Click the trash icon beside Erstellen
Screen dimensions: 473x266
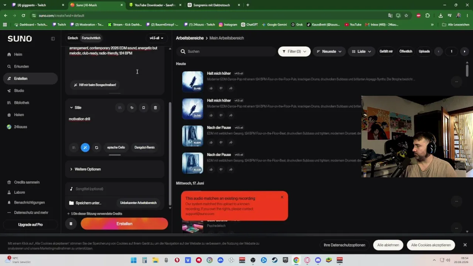coord(71,224)
